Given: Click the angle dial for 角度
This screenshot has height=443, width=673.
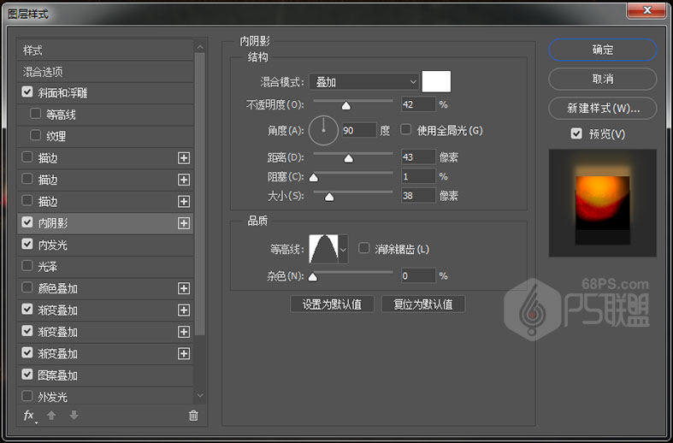Looking at the screenshot, I should (323, 131).
